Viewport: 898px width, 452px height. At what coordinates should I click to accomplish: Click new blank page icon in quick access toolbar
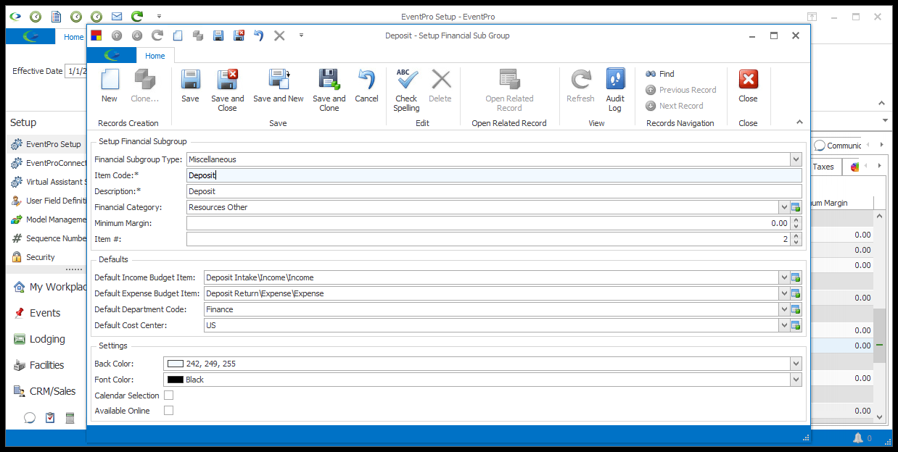click(178, 35)
